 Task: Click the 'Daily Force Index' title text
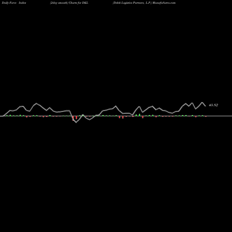tap(14, 3)
